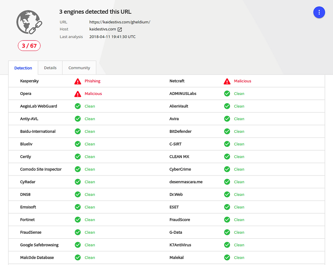Click the ESET engine name
The width and height of the screenshot is (333, 265).
pos(174,207)
